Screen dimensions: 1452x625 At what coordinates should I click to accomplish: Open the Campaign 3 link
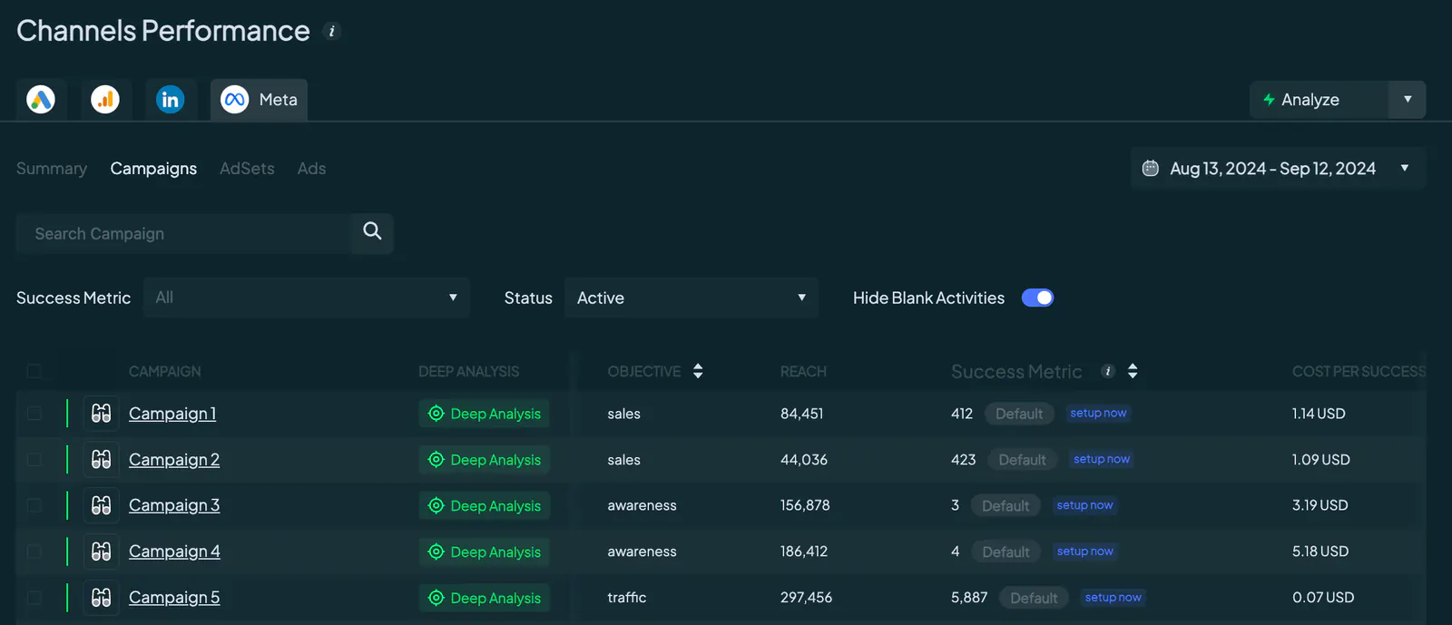(174, 505)
